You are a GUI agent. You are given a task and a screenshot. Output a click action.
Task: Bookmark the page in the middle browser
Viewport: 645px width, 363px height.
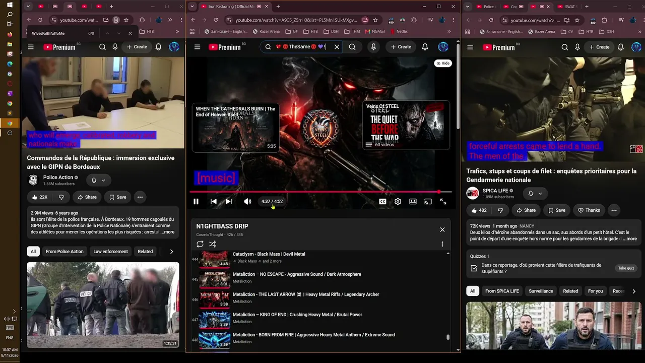[375, 20]
